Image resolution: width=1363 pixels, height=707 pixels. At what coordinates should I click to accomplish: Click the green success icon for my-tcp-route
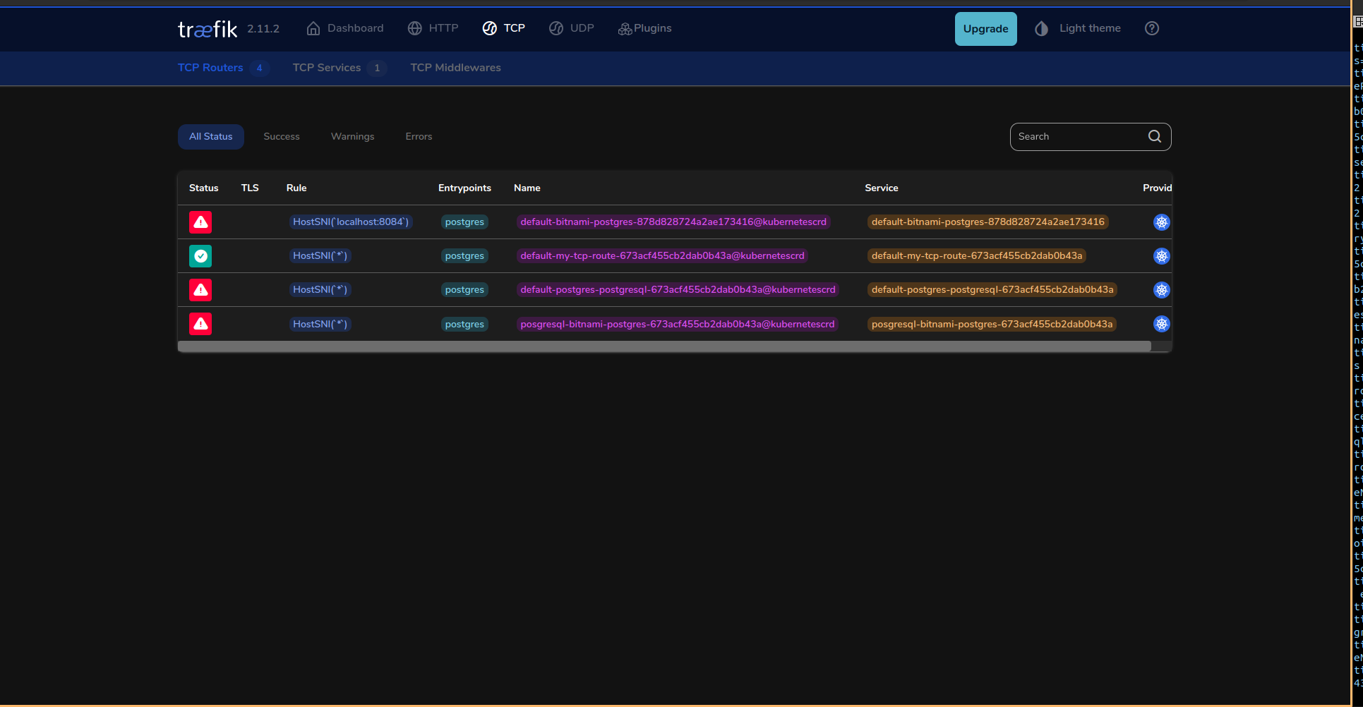pos(200,256)
